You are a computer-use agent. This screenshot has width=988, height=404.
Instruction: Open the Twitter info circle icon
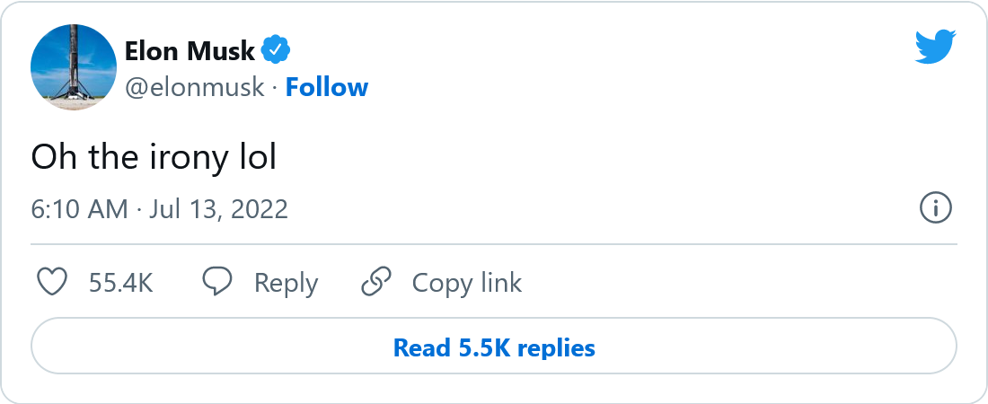click(936, 209)
